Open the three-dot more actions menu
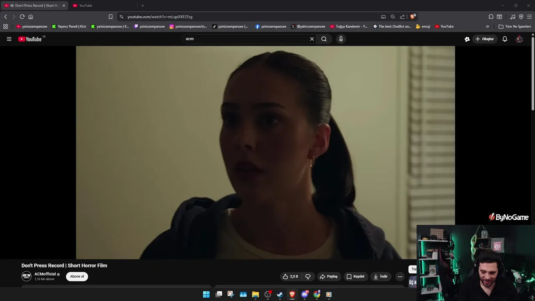The height and width of the screenshot is (301, 535). click(x=400, y=276)
